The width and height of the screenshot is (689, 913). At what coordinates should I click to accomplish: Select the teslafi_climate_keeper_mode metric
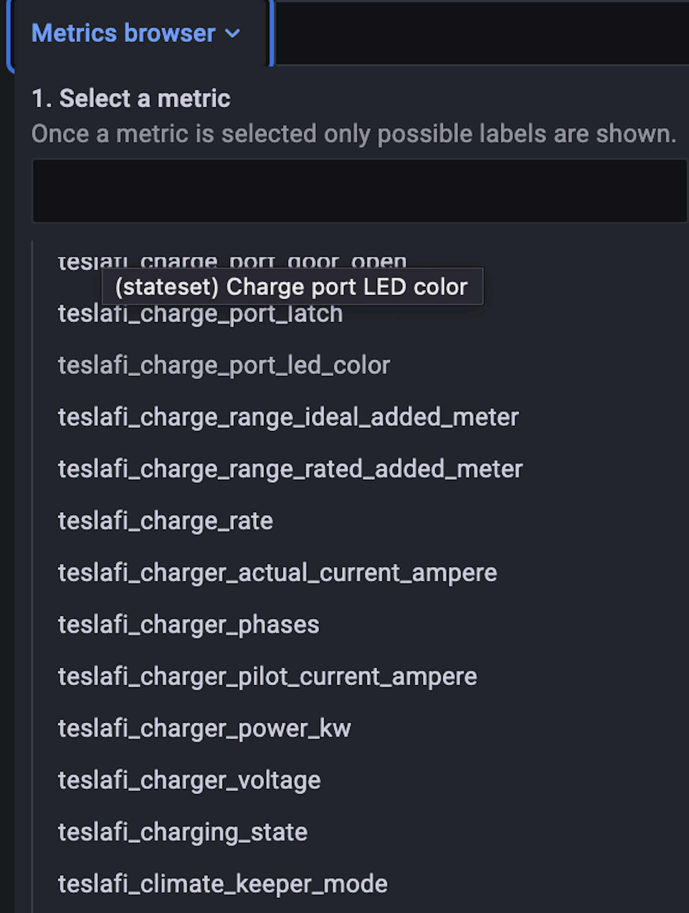click(222, 883)
